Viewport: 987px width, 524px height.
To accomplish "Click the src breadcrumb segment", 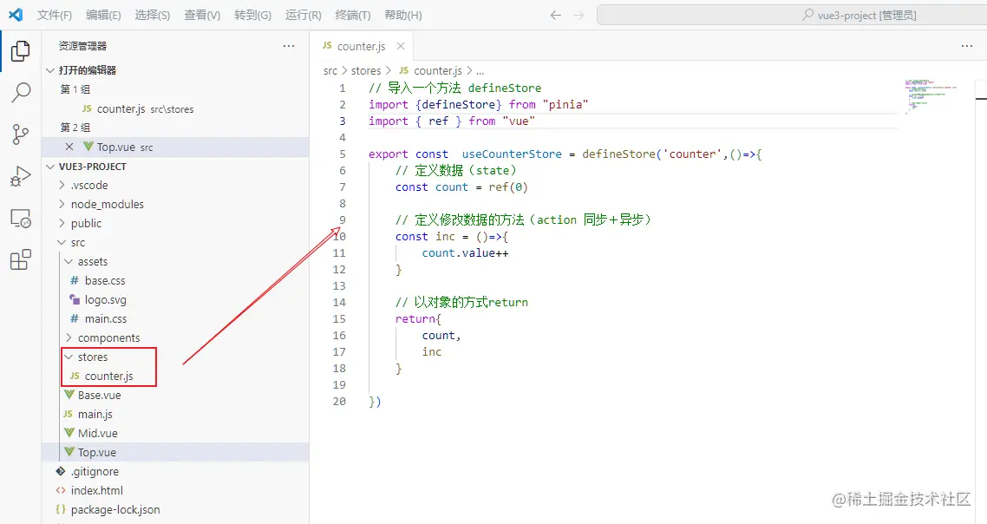I will (x=330, y=70).
